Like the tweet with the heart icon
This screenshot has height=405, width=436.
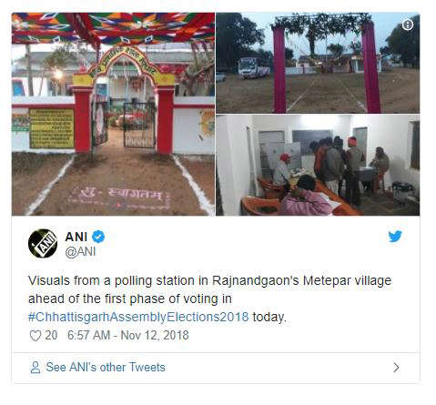coord(35,336)
